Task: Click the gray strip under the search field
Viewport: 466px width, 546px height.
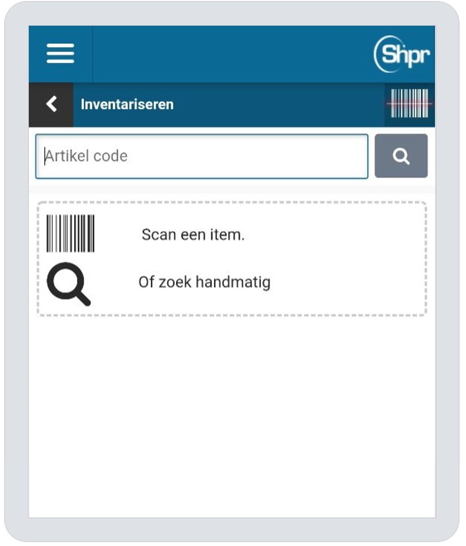Action: (x=232, y=189)
